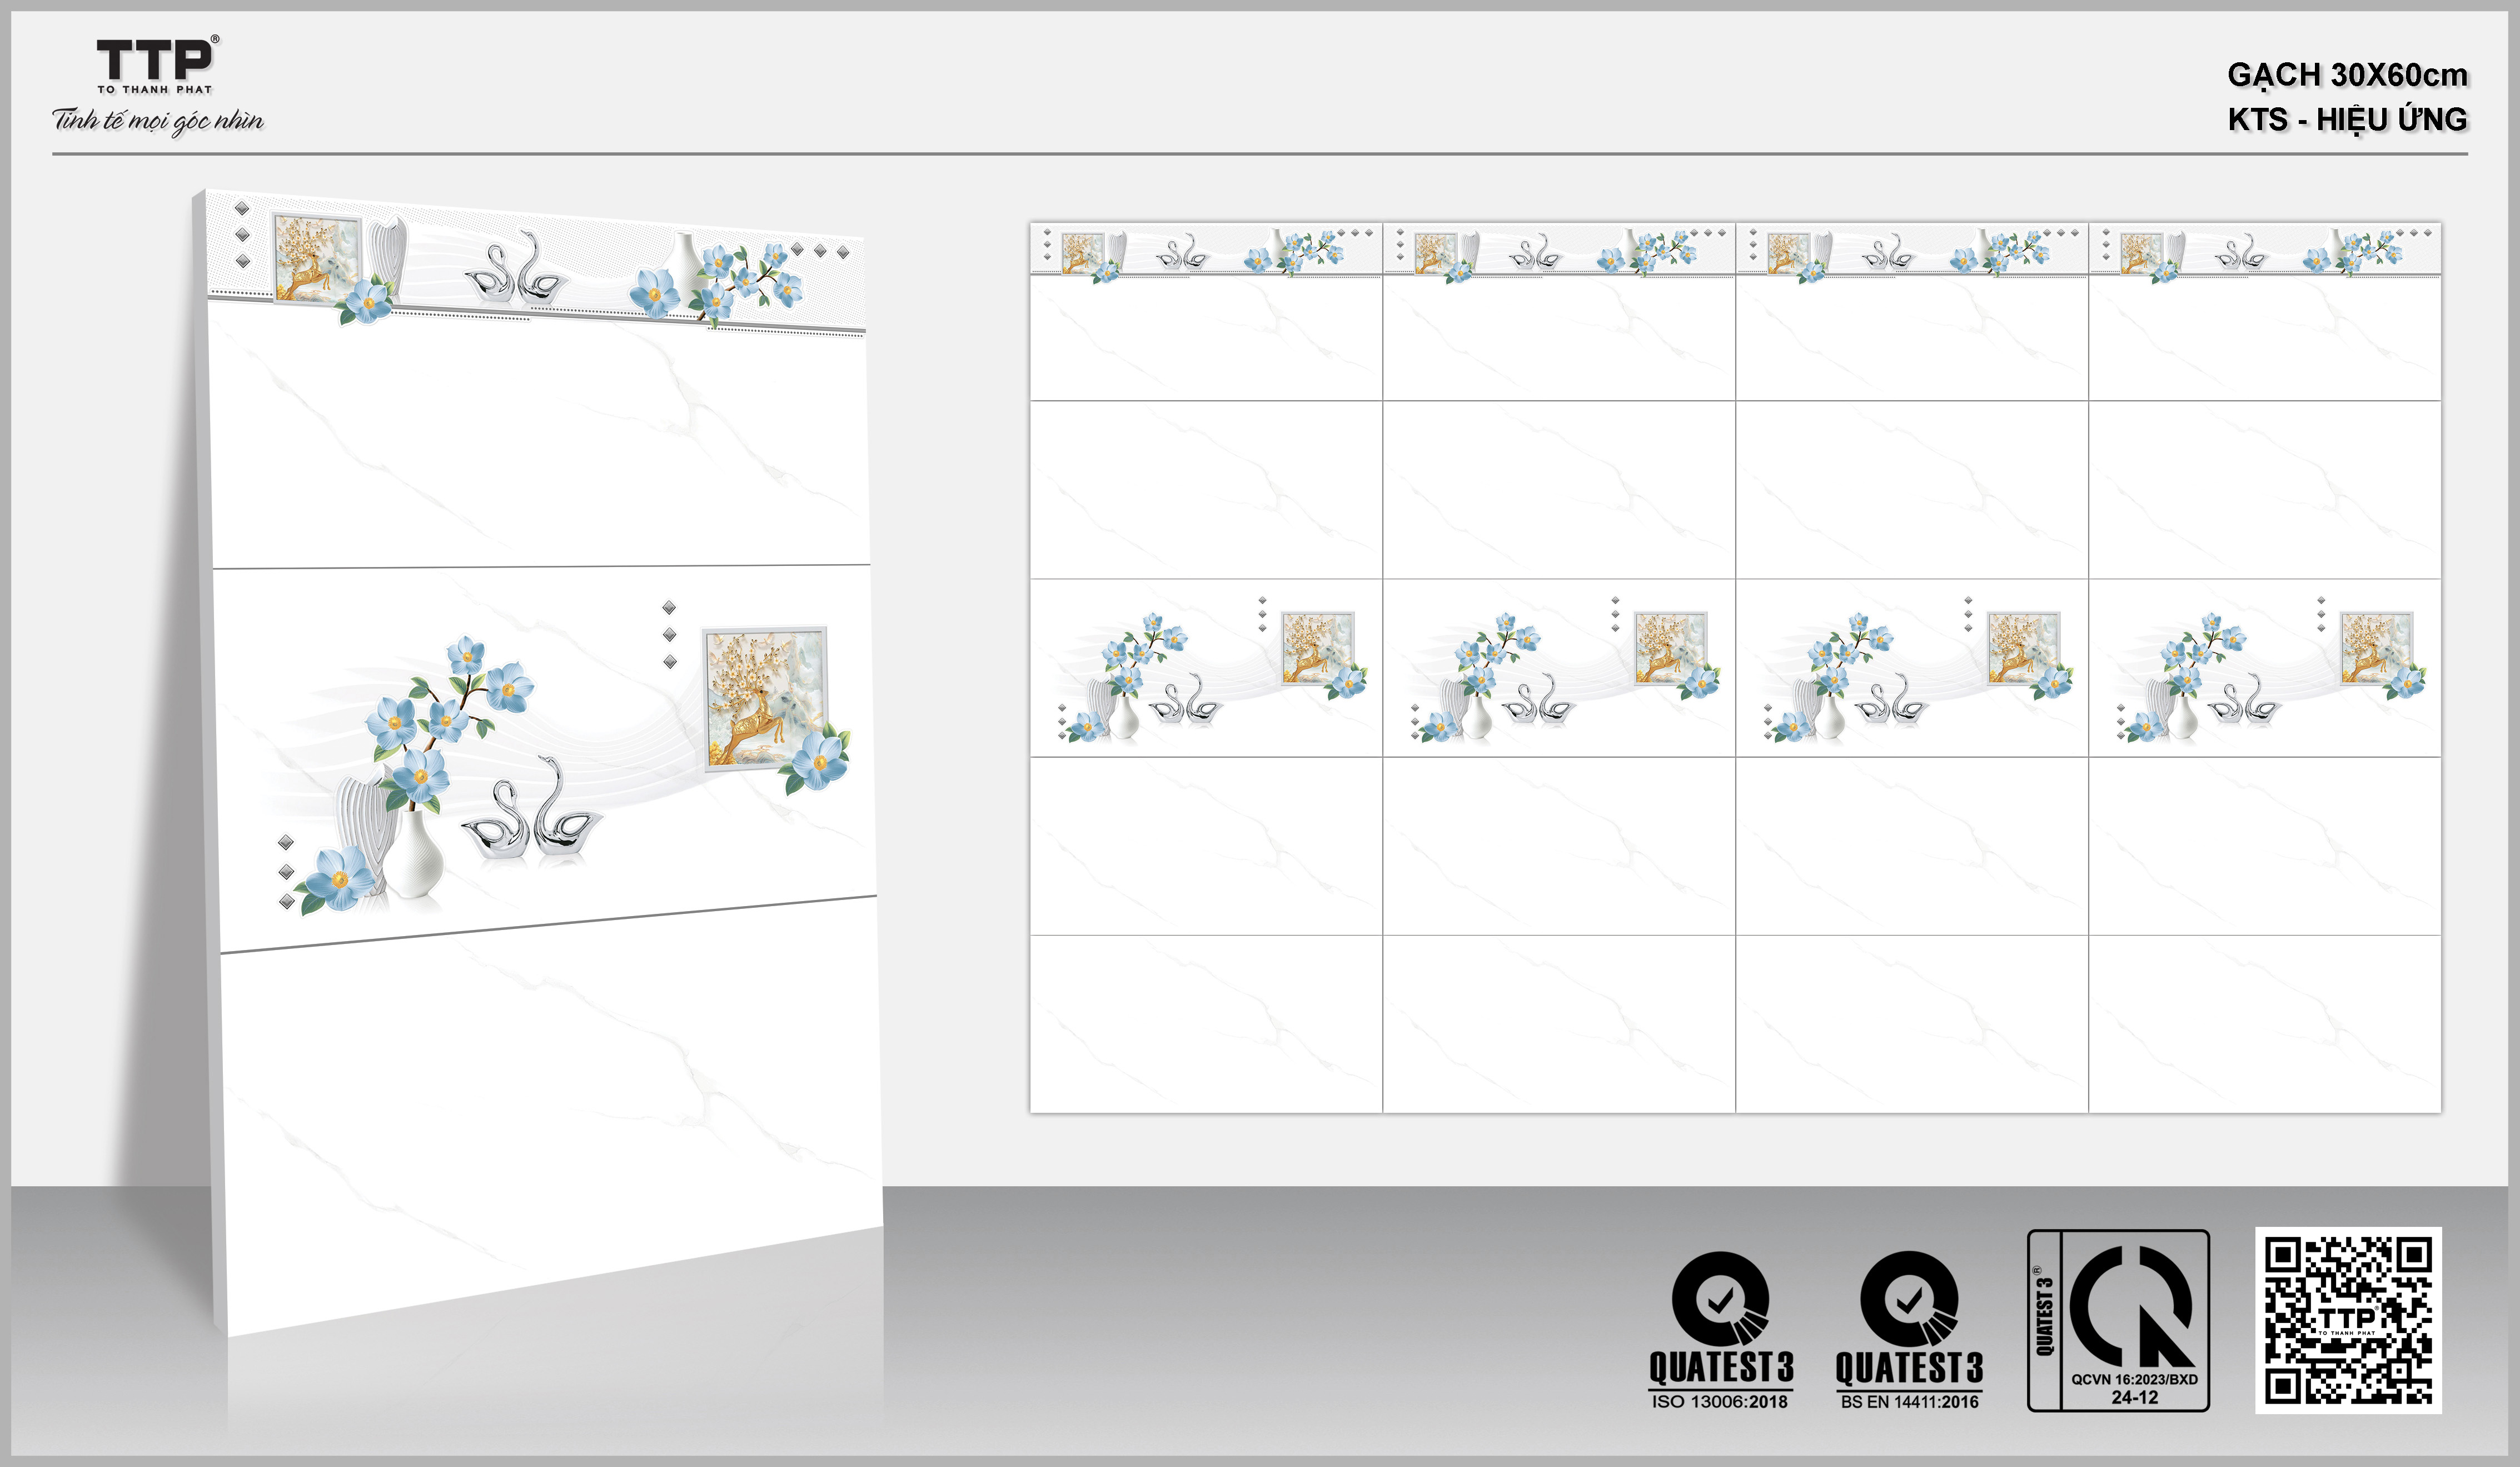Select the second top border tile in the grid

click(1558, 250)
